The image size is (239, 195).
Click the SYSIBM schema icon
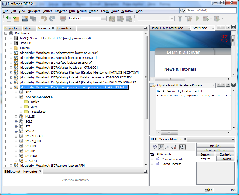pos(21,151)
